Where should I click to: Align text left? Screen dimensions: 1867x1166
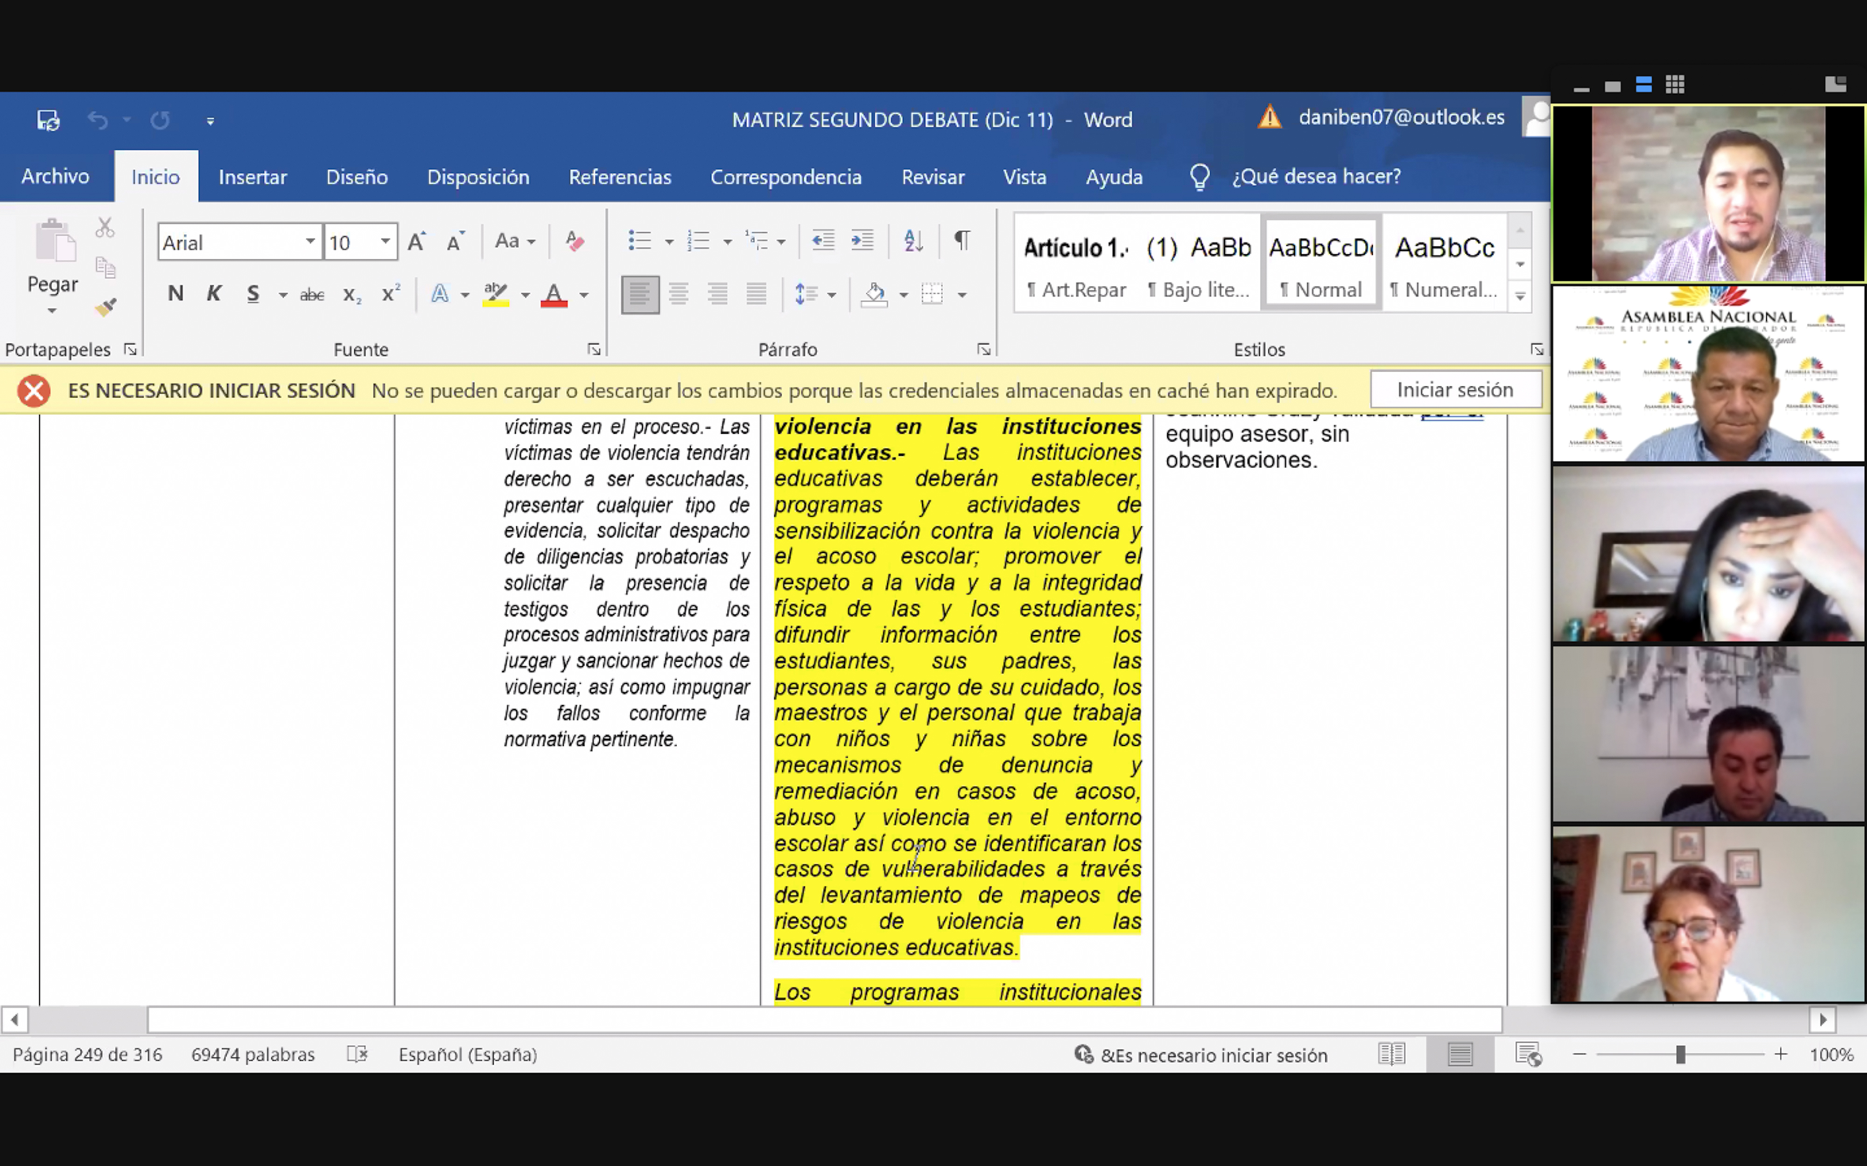click(x=639, y=295)
